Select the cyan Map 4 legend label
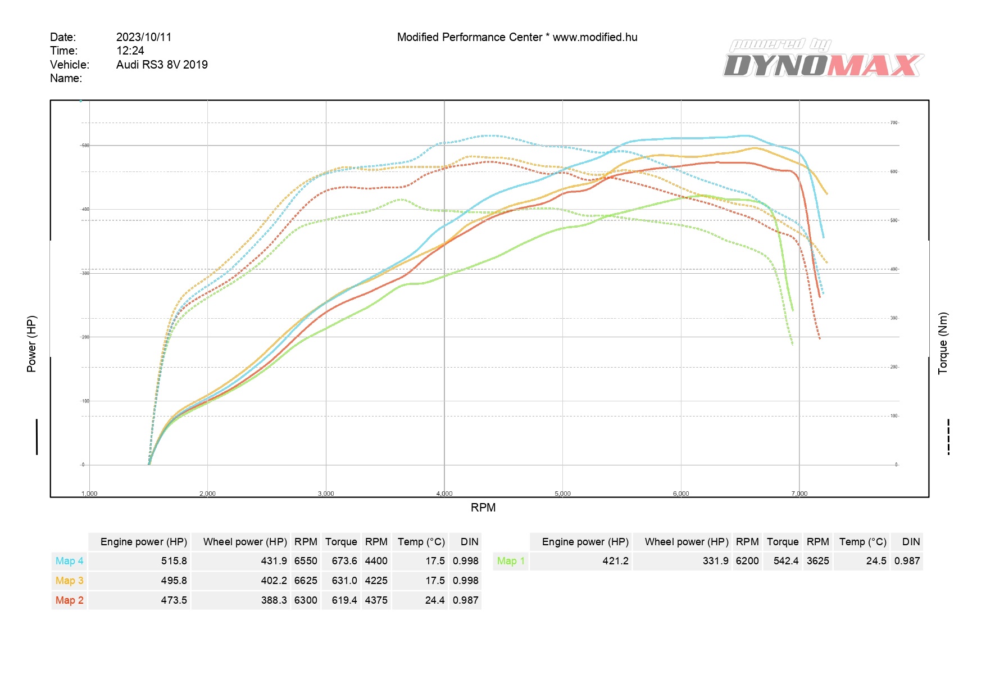The width and height of the screenshot is (986, 697). (69, 561)
